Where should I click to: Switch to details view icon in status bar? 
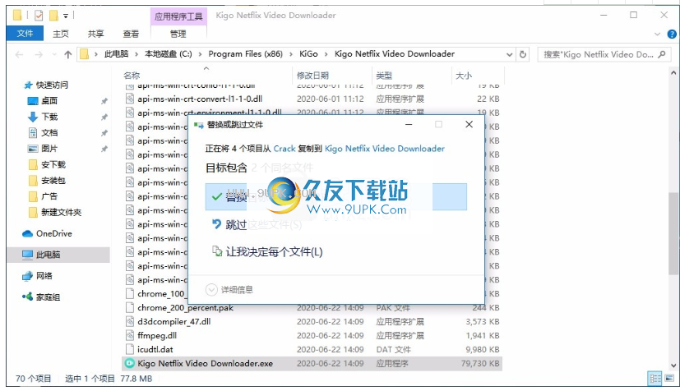coord(655,379)
